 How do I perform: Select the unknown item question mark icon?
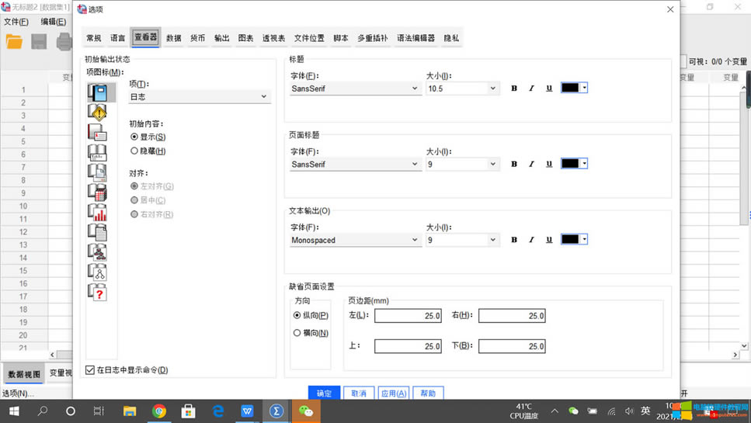[x=98, y=293]
